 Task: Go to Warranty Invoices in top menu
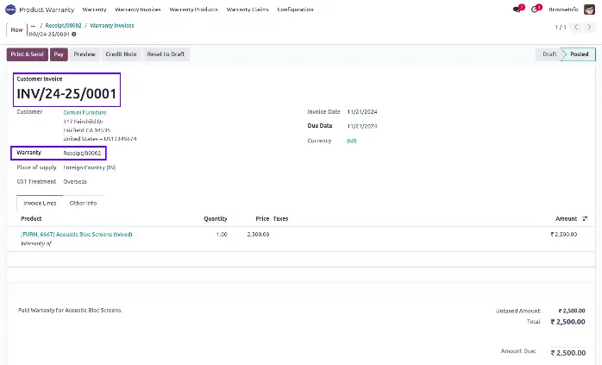138,9
